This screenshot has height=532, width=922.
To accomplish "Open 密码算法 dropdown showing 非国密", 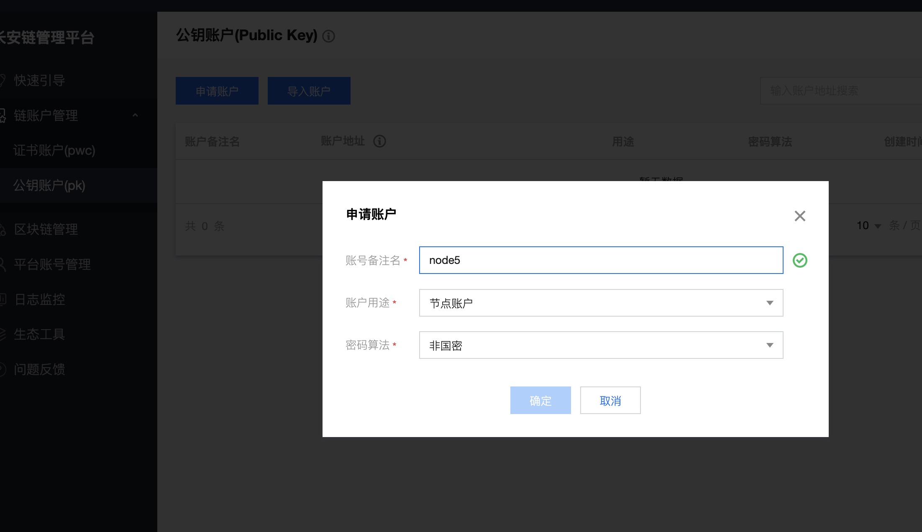I will point(601,345).
